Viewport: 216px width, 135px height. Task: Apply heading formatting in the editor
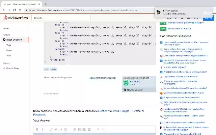click(84, 129)
